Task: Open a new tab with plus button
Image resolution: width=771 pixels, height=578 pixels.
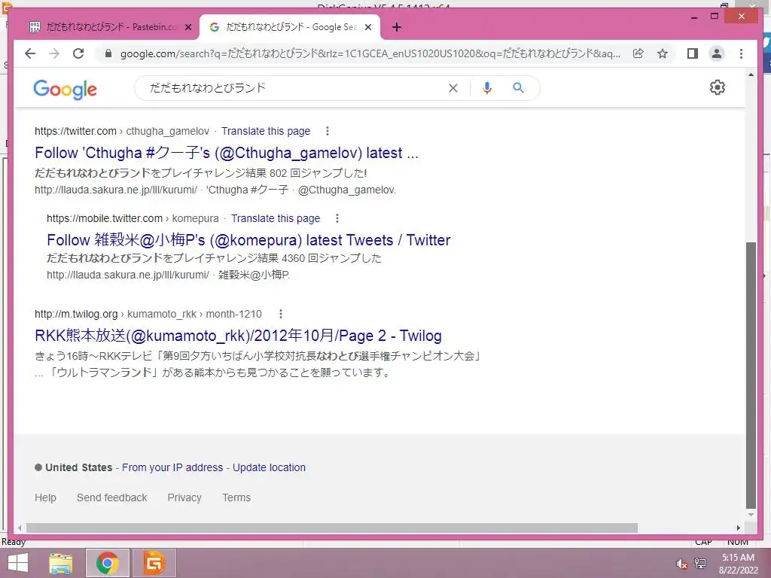Action: click(x=397, y=28)
